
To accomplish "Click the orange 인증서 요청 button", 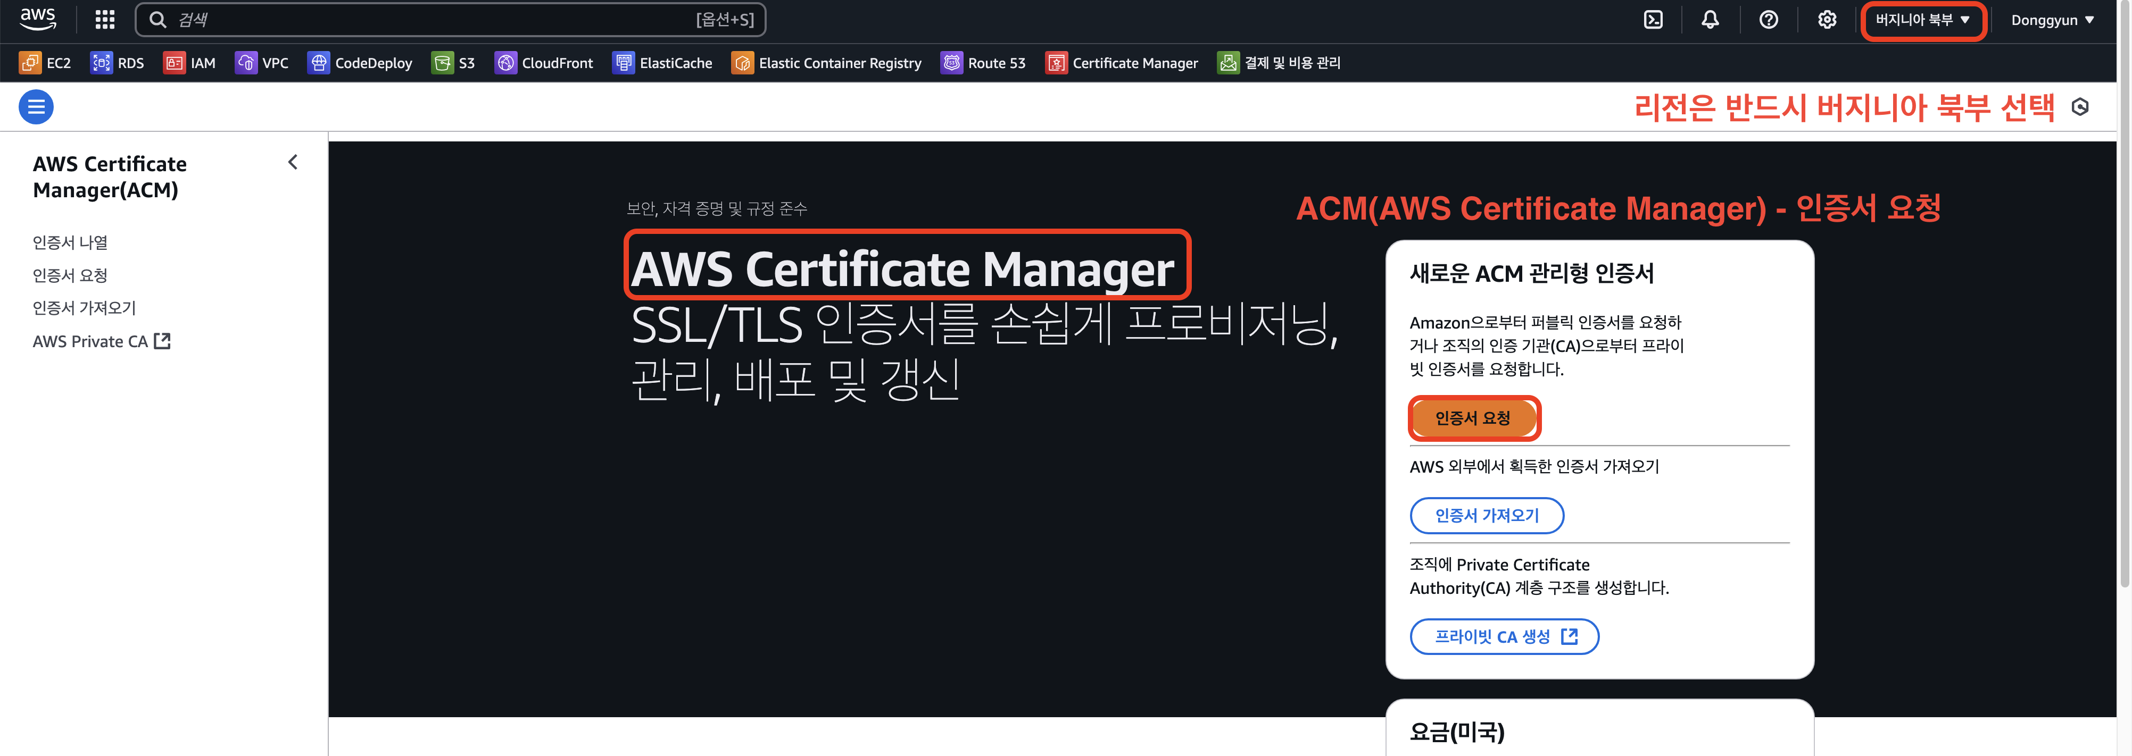I will coord(1473,418).
